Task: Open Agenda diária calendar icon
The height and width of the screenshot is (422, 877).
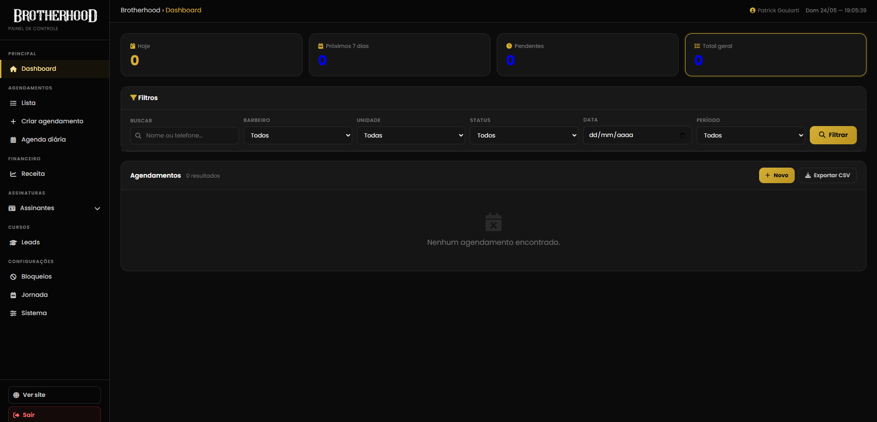Action: pos(13,140)
